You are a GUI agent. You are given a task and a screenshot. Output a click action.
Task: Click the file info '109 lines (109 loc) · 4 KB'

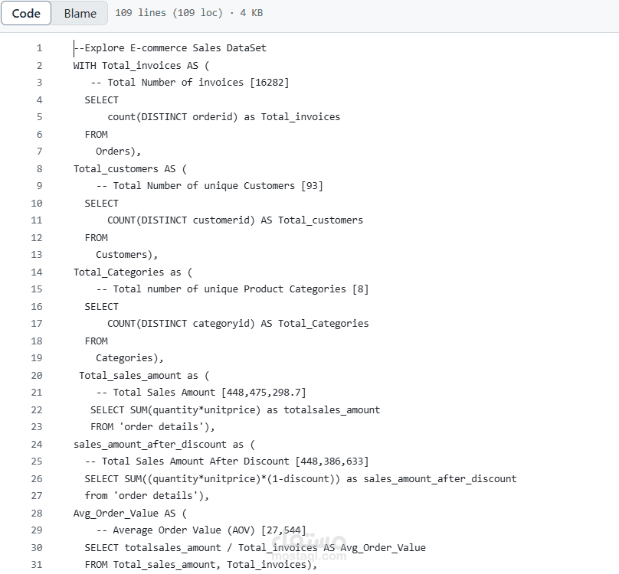pyautogui.click(x=188, y=13)
